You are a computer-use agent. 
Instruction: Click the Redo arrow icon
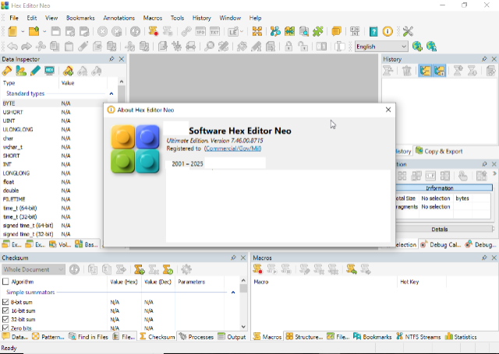[27, 47]
